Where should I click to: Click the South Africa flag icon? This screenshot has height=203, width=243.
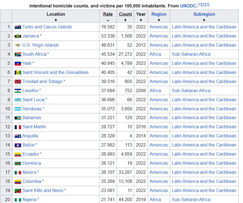18,54
